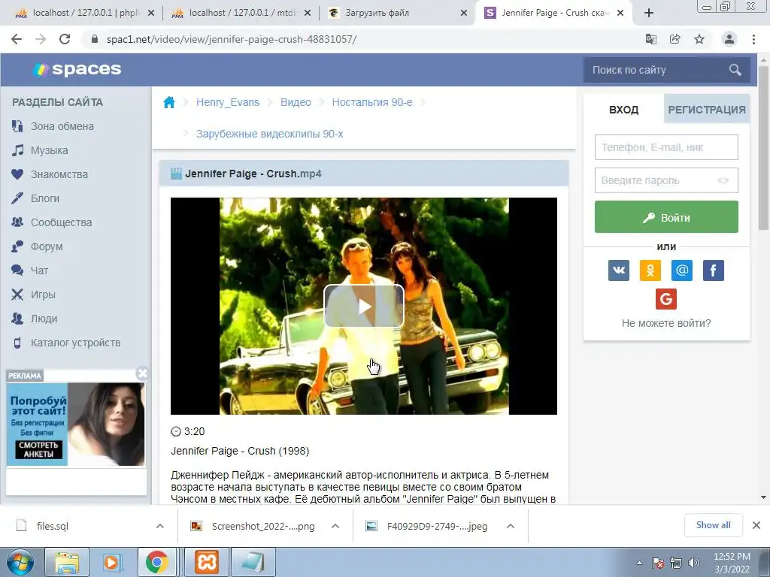Close the sidebar advertisement

pos(142,374)
